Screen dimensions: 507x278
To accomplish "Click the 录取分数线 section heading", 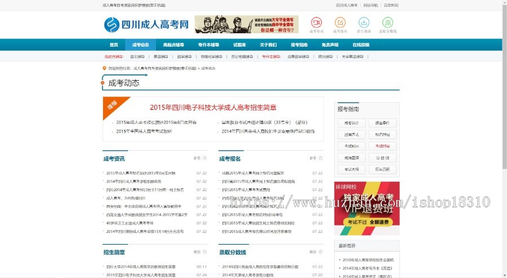I will pyautogui.click(x=233, y=252).
